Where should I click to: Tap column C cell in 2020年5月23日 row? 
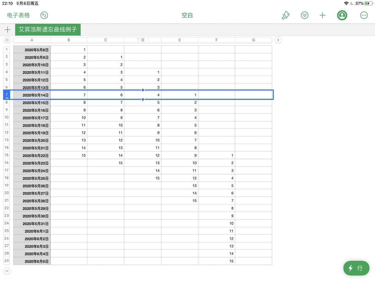click(x=106, y=163)
